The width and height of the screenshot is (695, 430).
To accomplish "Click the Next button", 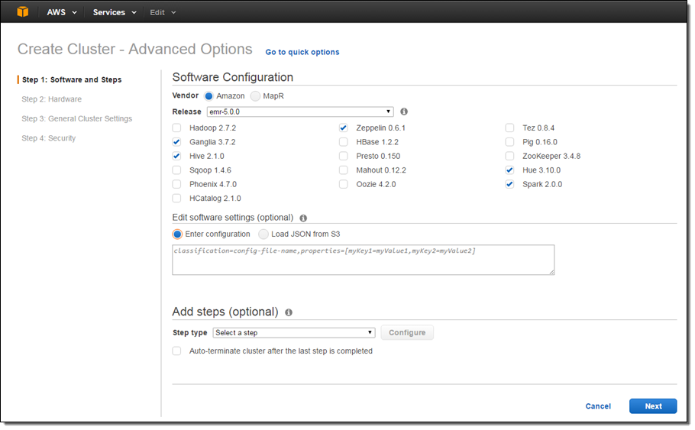I will 652,406.
